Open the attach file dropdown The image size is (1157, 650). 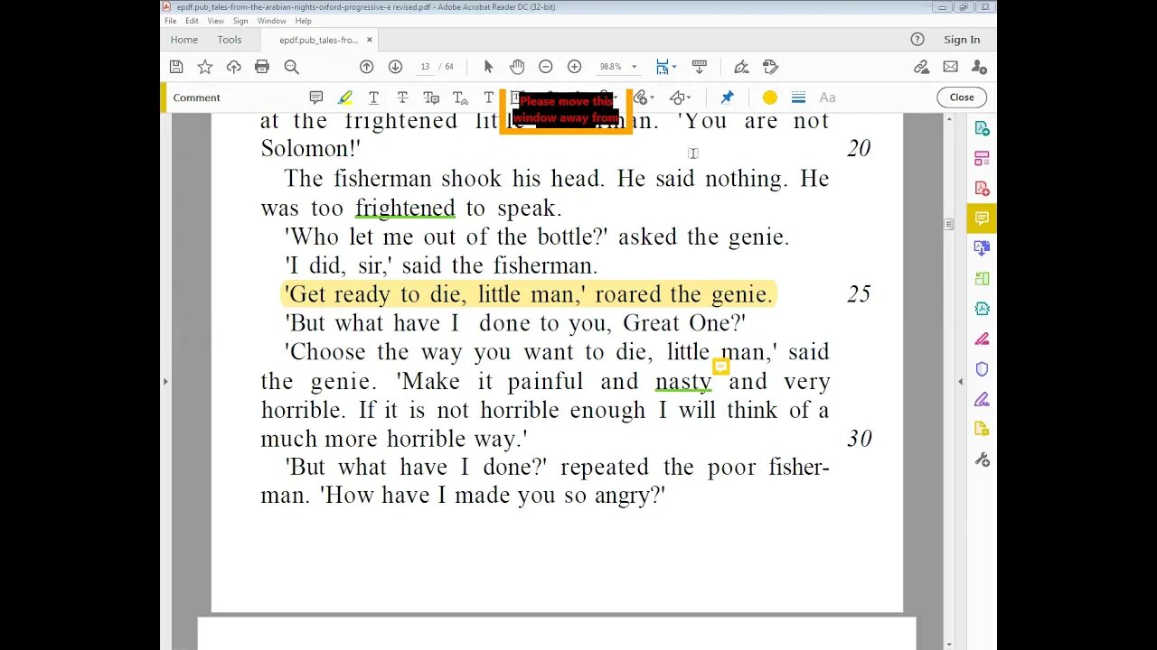click(643, 97)
